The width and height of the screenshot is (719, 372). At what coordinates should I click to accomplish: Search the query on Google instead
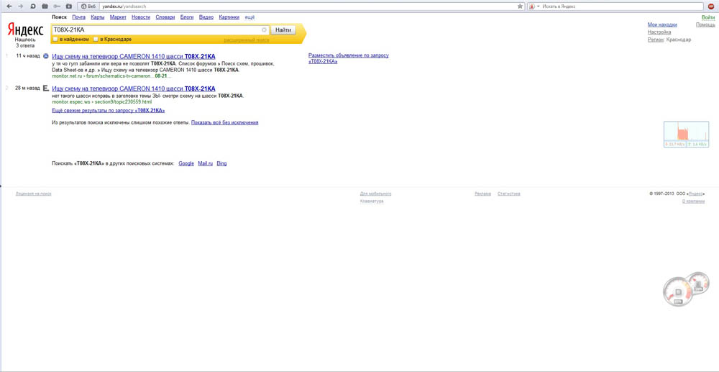tap(186, 164)
